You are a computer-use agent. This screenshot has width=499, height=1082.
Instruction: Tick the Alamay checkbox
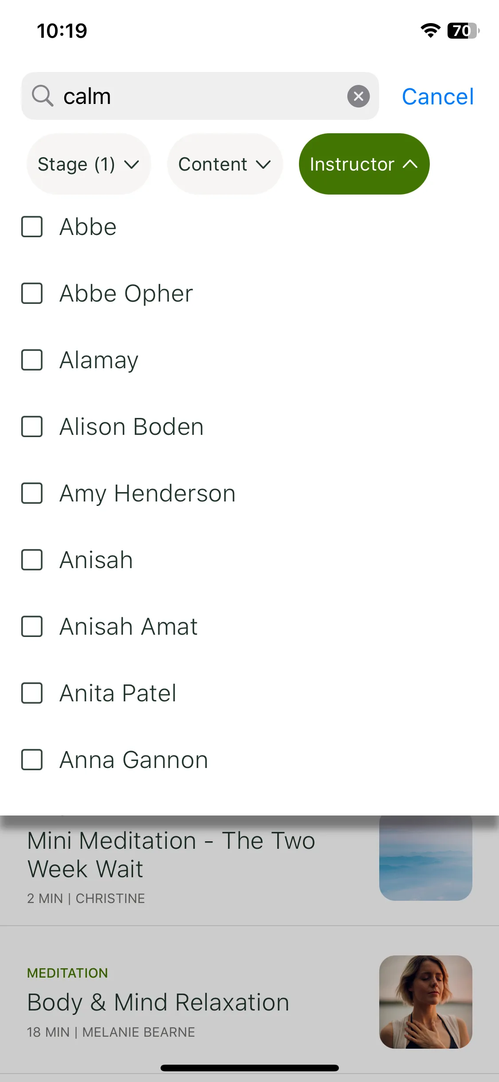click(x=32, y=360)
